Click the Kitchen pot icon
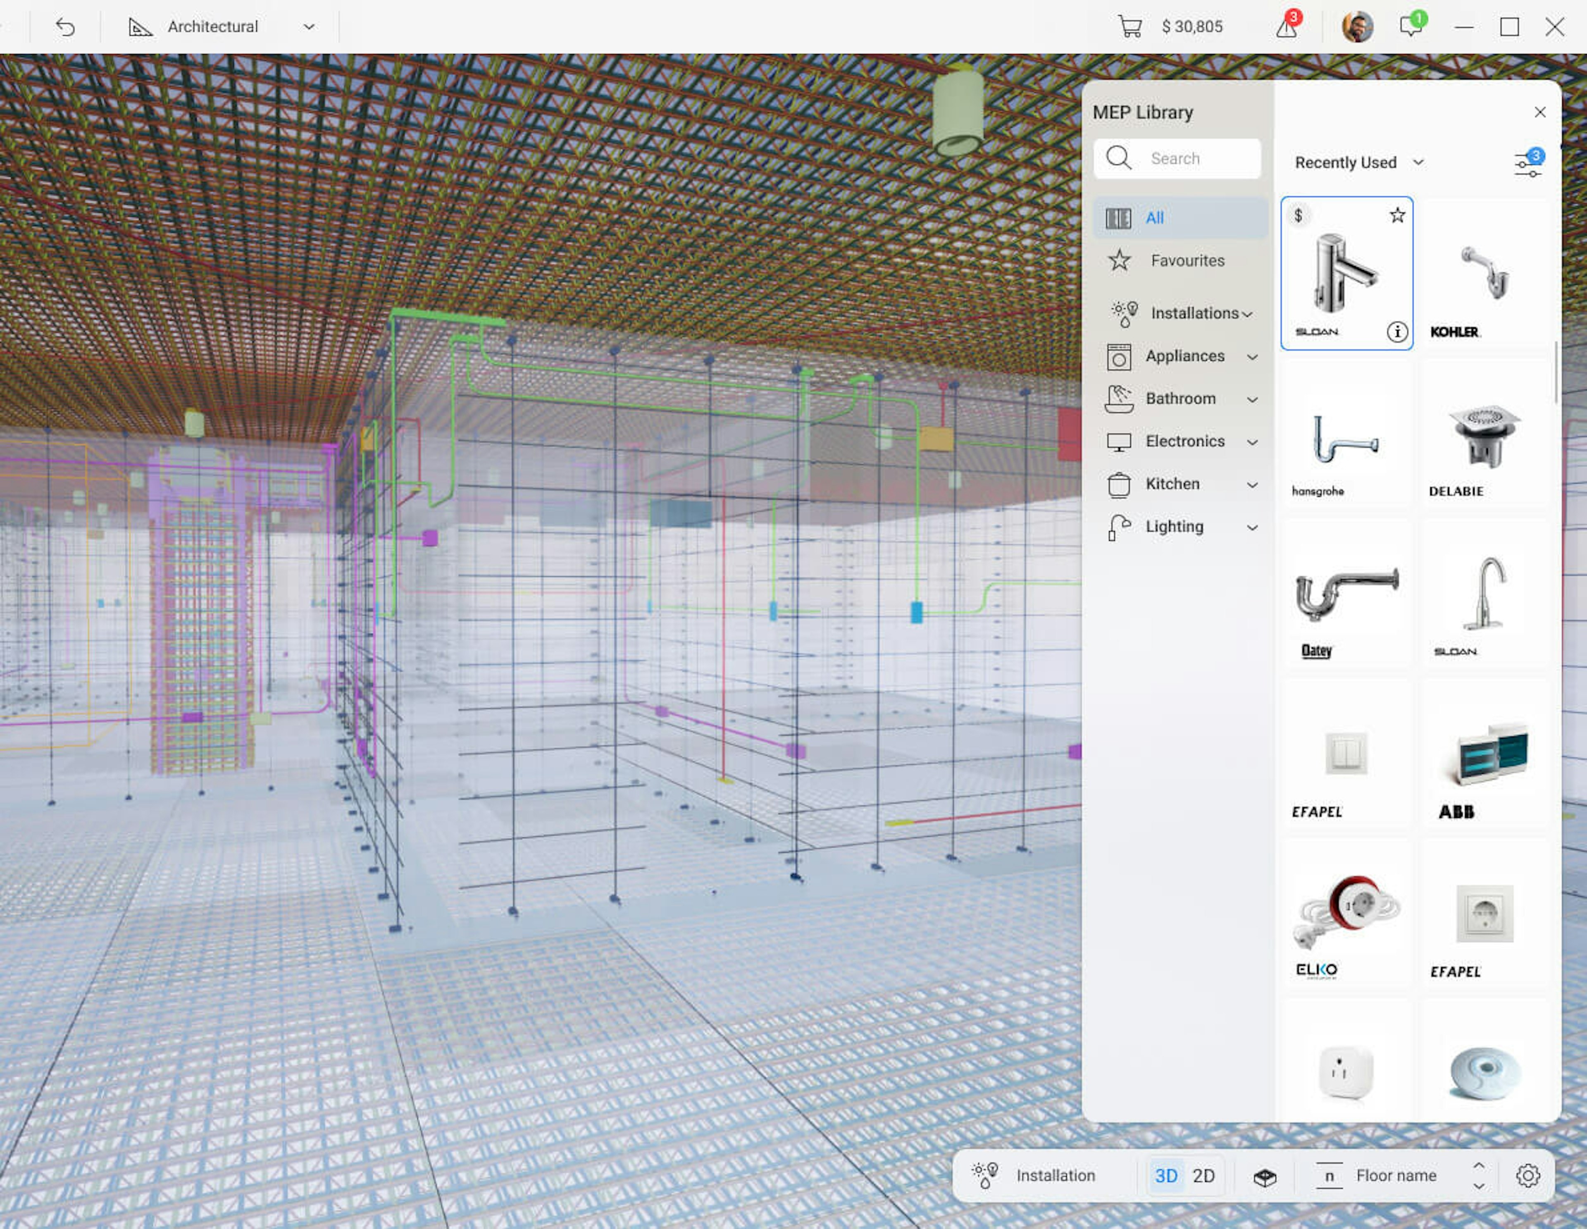1587x1229 pixels. pos(1119,485)
